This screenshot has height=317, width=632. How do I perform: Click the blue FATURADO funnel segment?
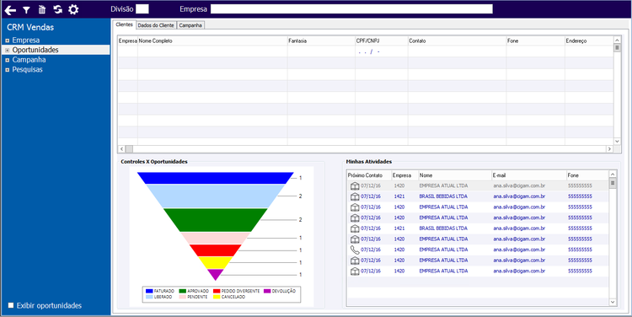pyautogui.click(x=216, y=178)
